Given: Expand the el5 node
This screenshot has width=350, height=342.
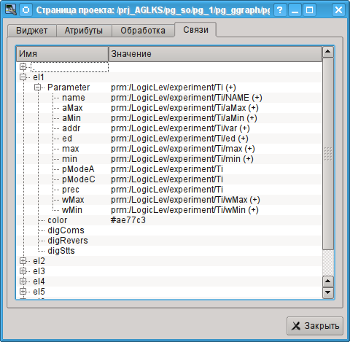Looking at the screenshot, I should (x=23, y=292).
